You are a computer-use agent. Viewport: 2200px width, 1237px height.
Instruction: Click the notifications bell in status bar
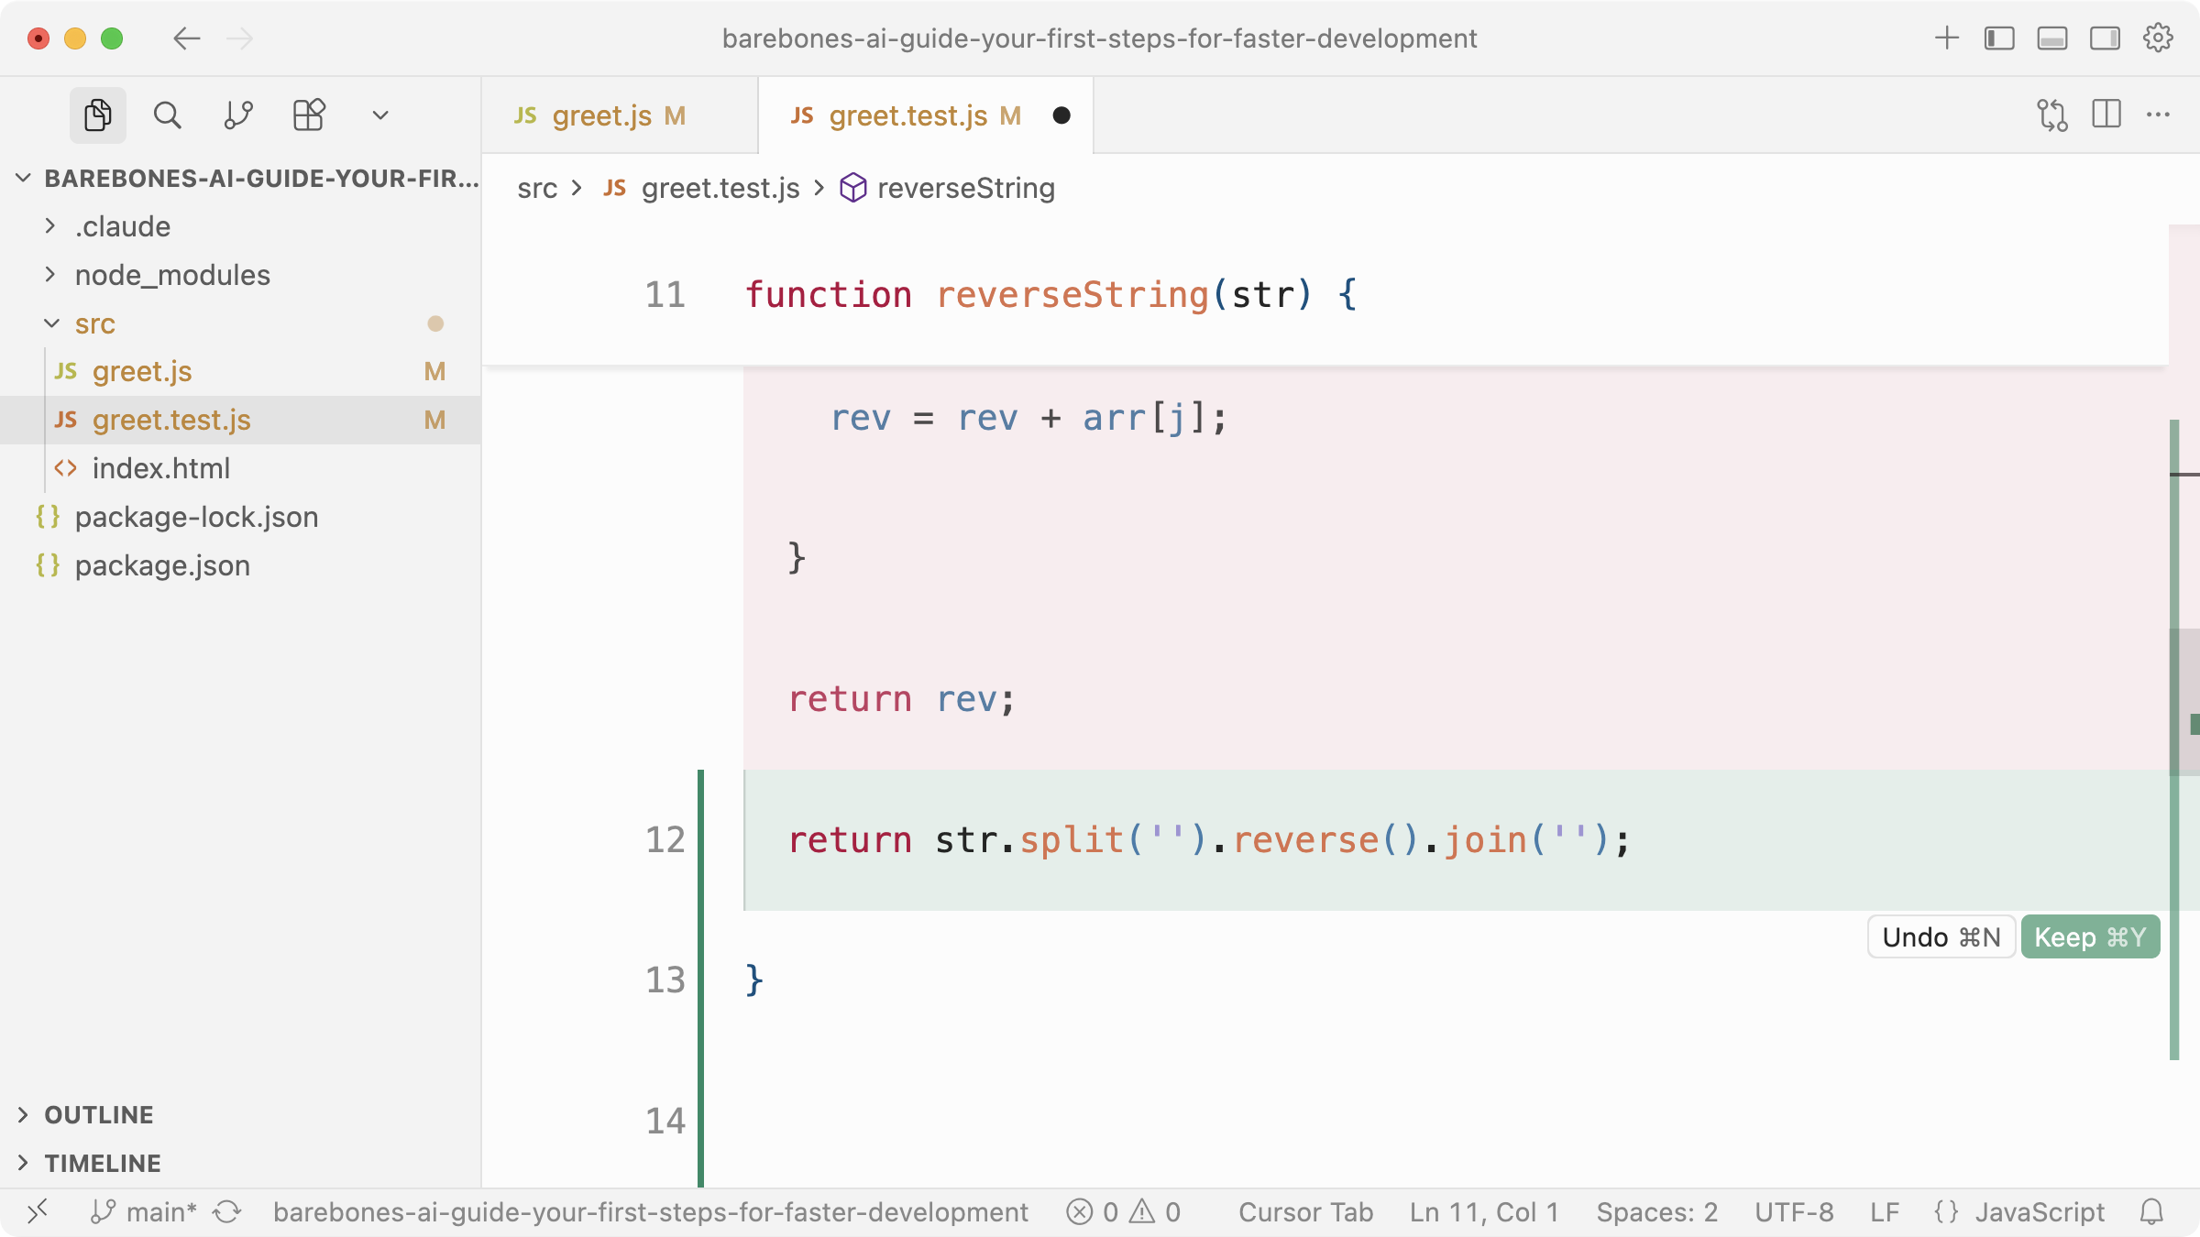point(2150,1212)
